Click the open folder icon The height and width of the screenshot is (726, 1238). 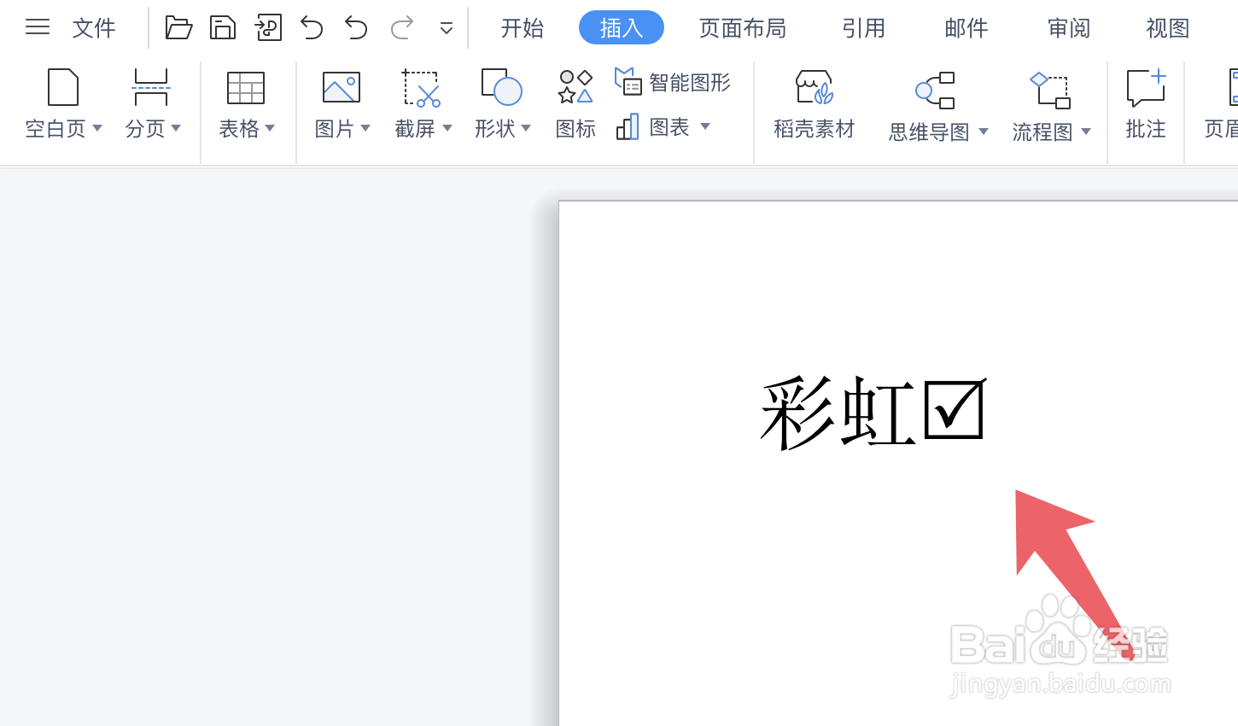coord(178,27)
